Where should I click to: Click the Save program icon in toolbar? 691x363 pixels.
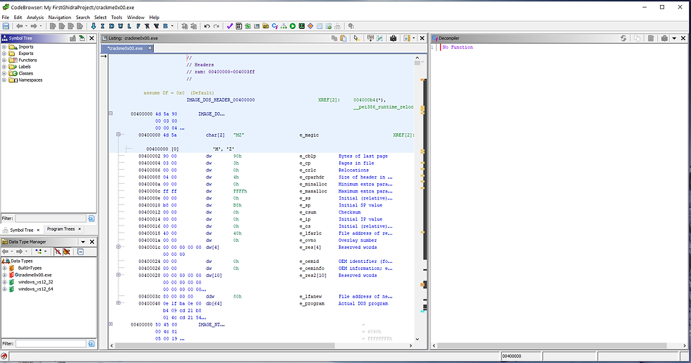(6, 26)
